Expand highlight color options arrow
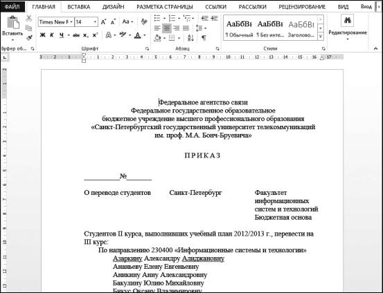The width and height of the screenshot is (383, 293). coord(130,35)
